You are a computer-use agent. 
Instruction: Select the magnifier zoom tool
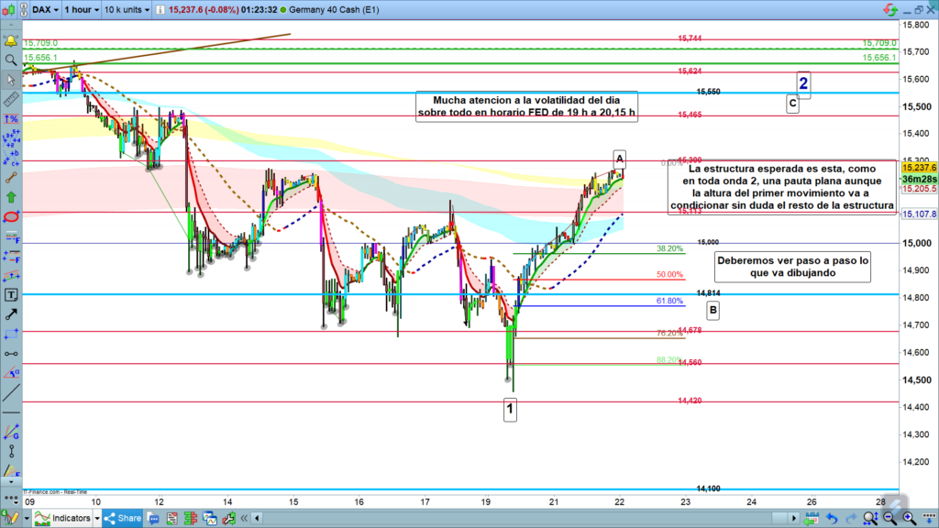(11, 60)
